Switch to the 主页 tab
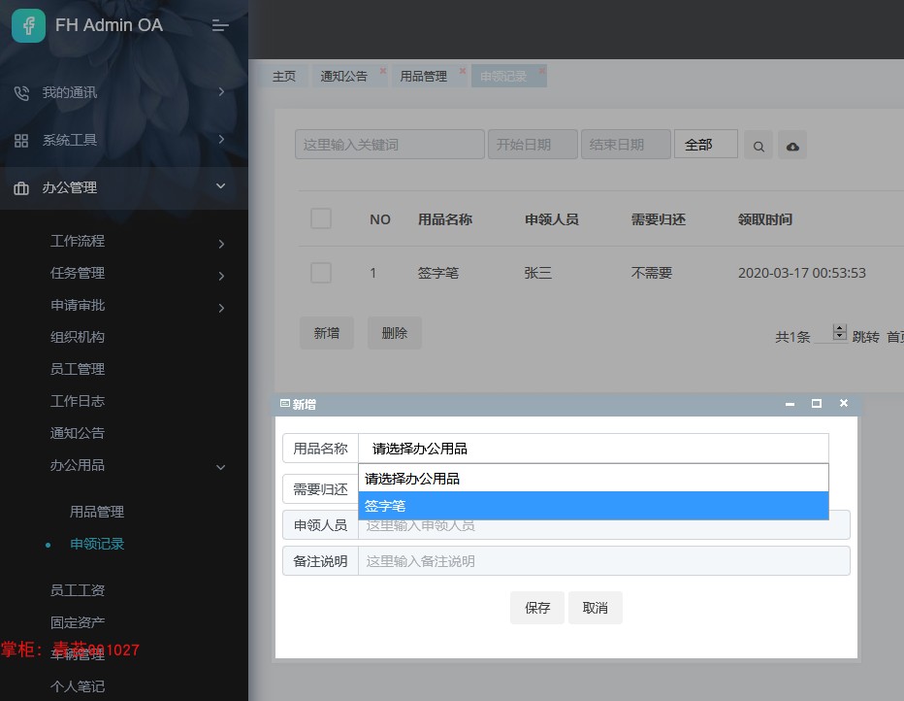This screenshot has height=701, width=904. 284,76
